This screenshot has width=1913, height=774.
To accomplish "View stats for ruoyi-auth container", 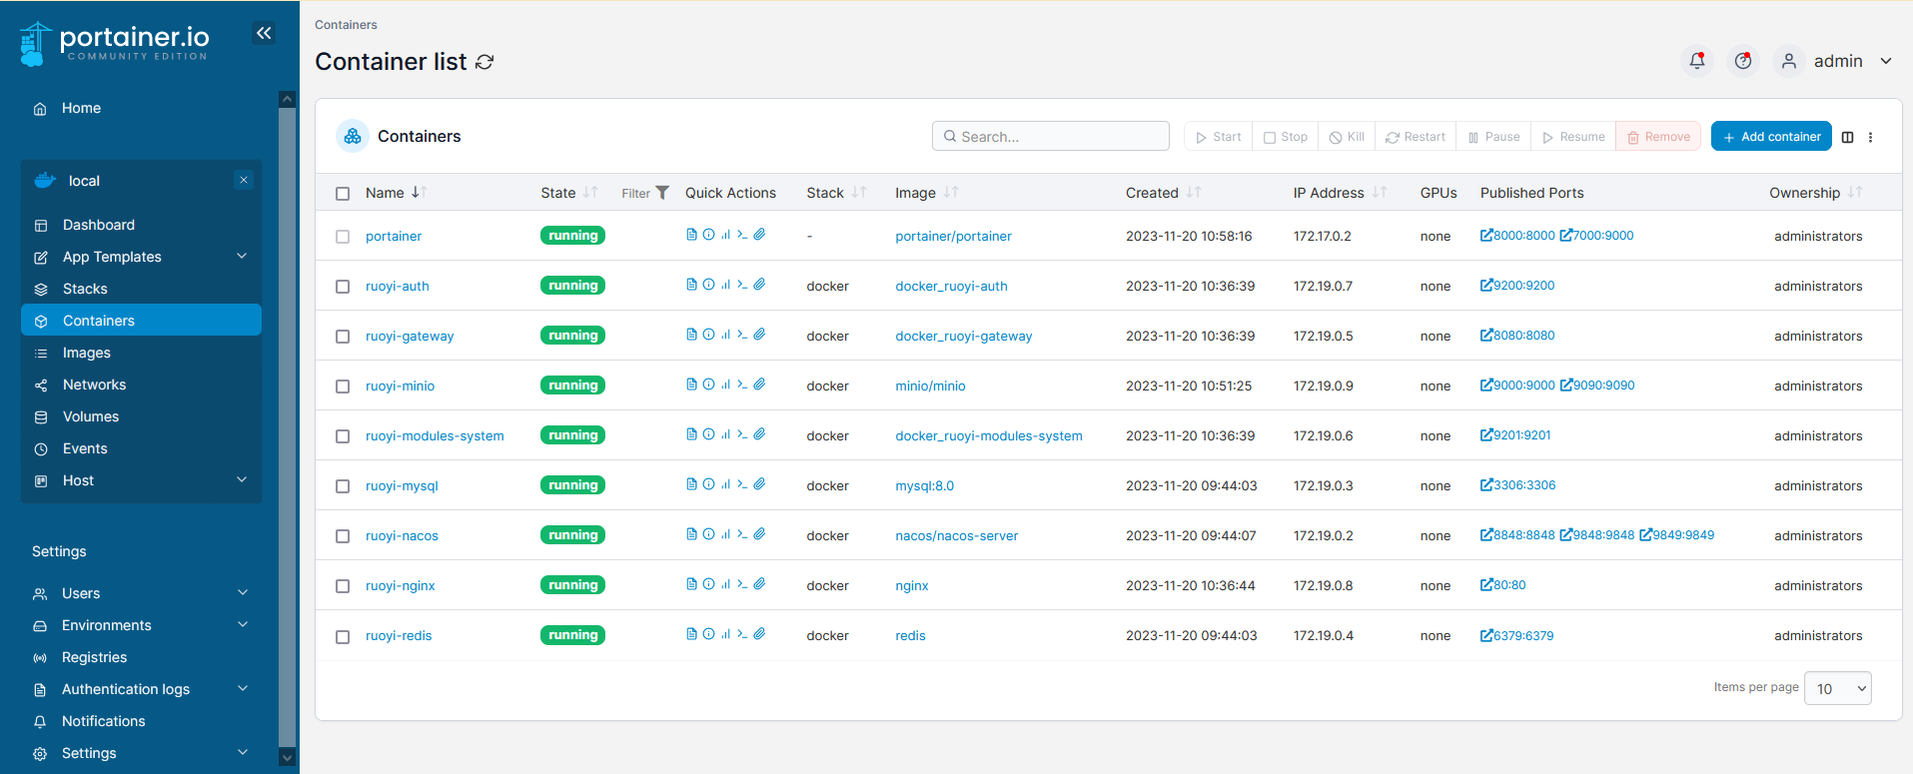I will point(725,285).
